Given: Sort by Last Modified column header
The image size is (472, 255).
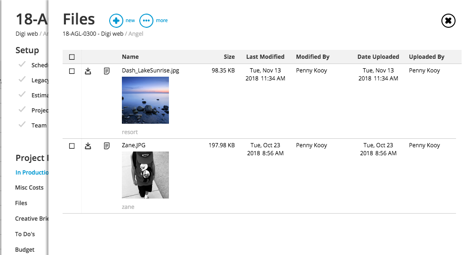Looking at the screenshot, I should click(265, 57).
